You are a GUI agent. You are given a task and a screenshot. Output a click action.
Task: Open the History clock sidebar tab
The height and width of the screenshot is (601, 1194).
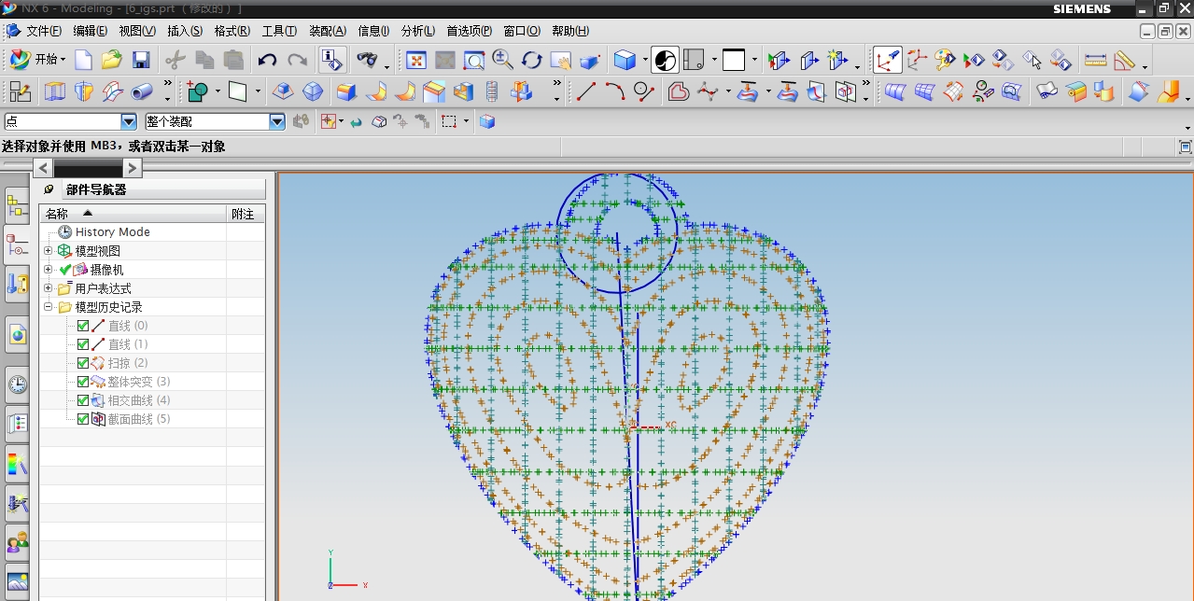[x=17, y=384]
